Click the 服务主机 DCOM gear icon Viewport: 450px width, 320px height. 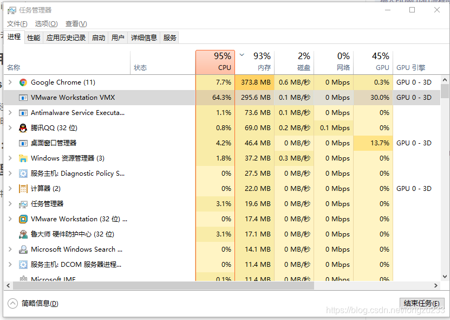(x=23, y=265)
